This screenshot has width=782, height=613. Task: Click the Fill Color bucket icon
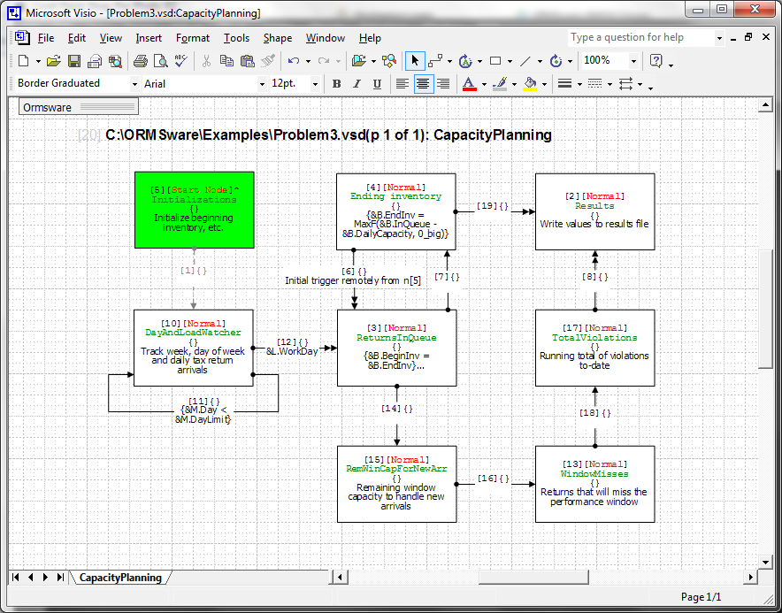click(x=530, y=84)
